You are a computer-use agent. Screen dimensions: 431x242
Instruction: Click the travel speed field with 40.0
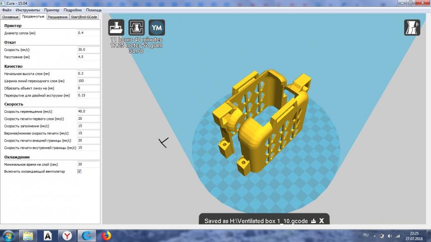(x=88, y=111)
